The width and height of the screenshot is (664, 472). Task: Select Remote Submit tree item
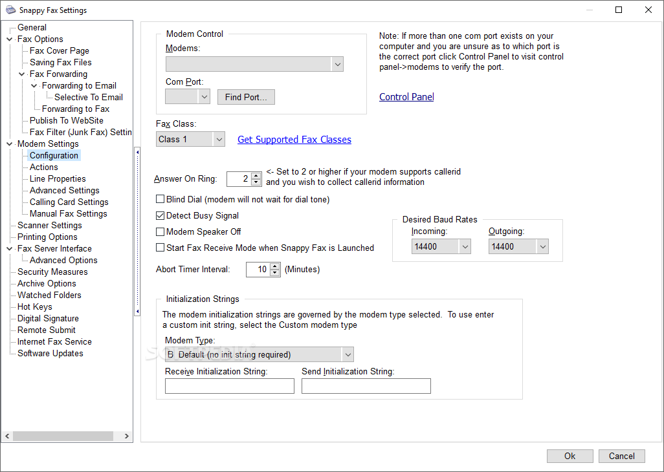(47, 330)
